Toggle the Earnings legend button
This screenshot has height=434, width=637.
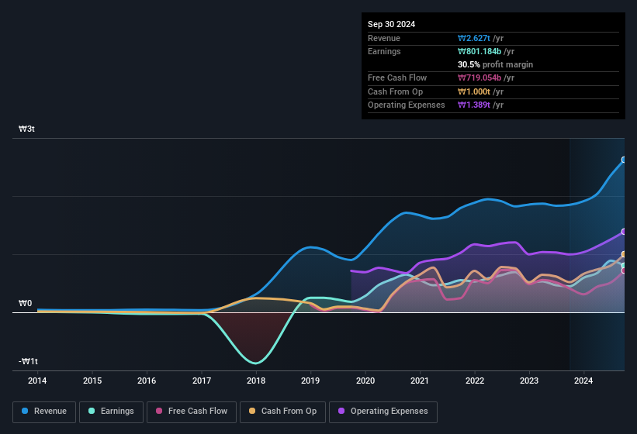111,412
